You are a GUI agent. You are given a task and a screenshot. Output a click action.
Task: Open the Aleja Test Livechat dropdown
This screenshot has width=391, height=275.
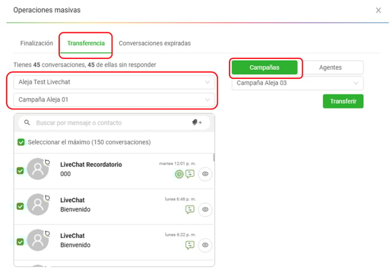pos(114,82)
